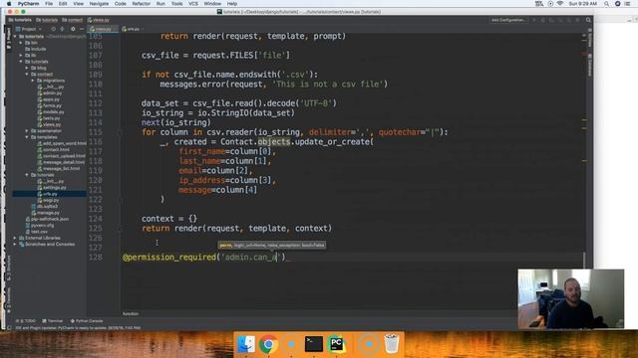Click the Run button in the toolbar
Viewport: 638px width, 358px height.
point(534,20)
